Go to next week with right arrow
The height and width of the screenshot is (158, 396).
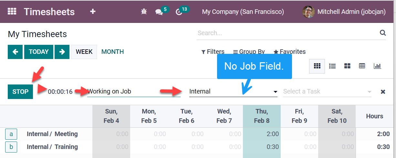click(x=62, y=52)
